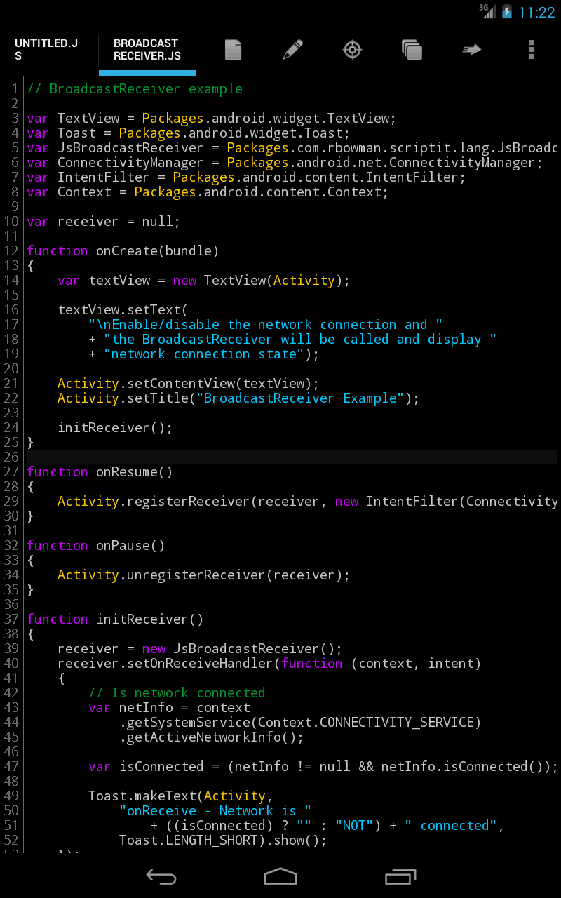This screenshot has height=898, width=561.
Task: Open the stacked pages window switcher icon
Action: tap(412, 49)
